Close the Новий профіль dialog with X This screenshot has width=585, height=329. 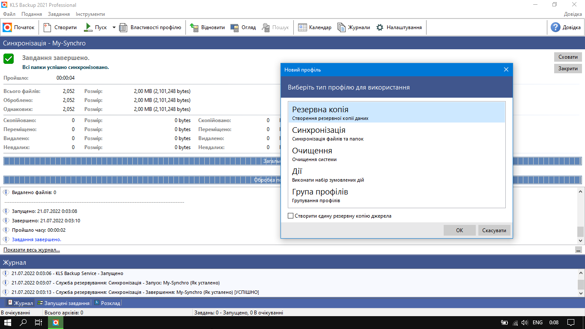pyautogui.click(x=506, y=69)
